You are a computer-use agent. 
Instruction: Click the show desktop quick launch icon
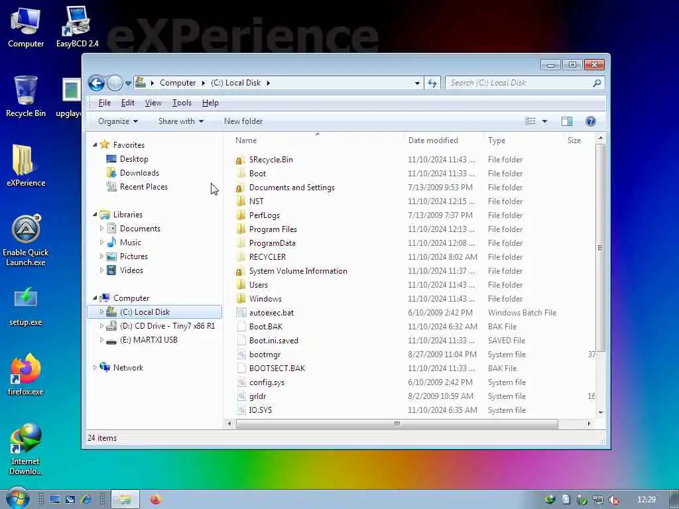click(54, 500)
